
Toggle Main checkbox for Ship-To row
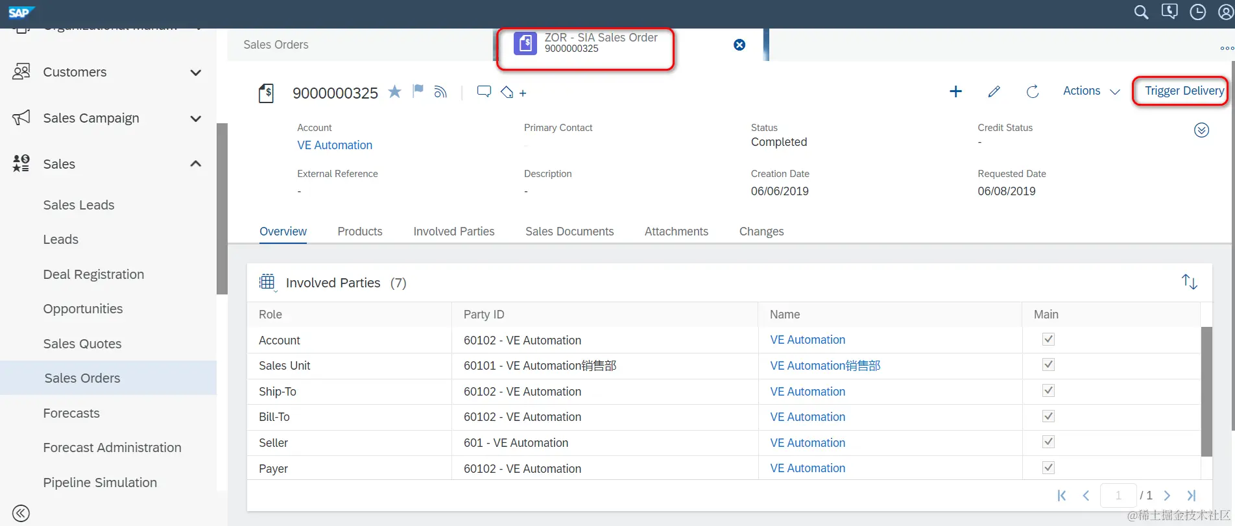(1048, 390)
